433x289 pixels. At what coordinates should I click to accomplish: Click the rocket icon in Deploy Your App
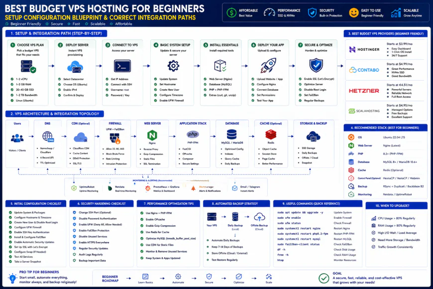[x=268, y=66]
